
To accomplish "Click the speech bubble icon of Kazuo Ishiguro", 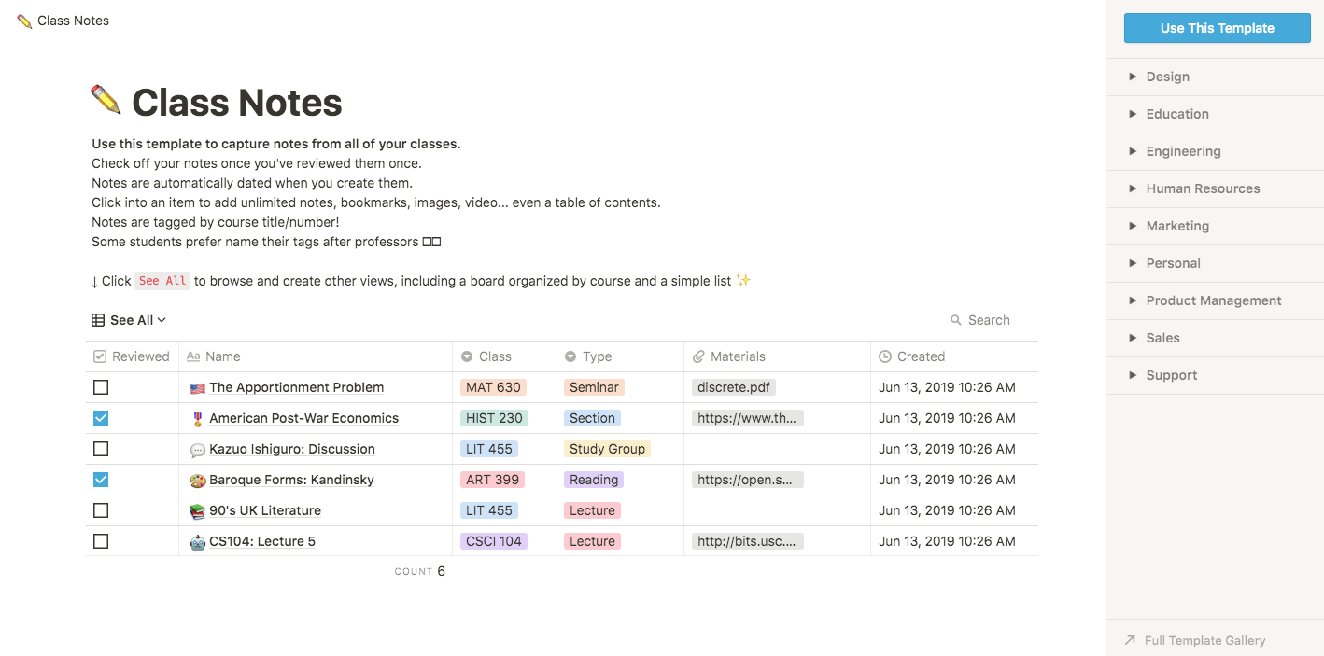I will click(x=197, y=450).
